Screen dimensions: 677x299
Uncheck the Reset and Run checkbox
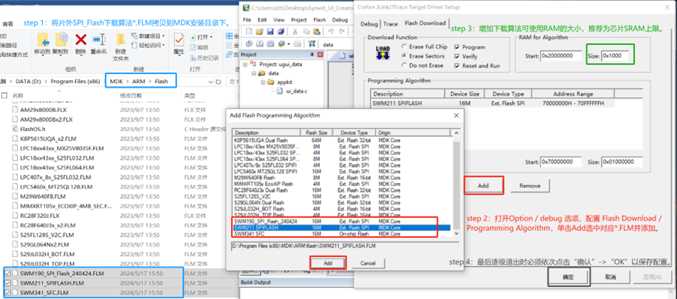click(457, 66)
